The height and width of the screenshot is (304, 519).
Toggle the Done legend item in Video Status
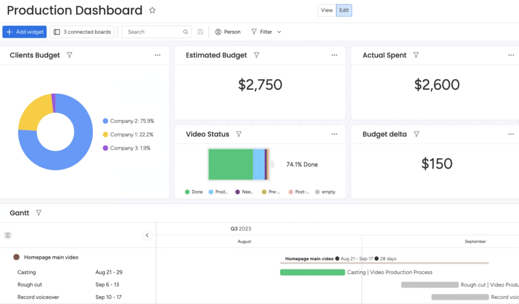(x=194, y=192)
